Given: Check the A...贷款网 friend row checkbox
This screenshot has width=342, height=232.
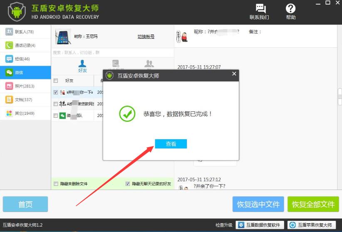Looking at the screenshot, I should [x=56, y=104].
